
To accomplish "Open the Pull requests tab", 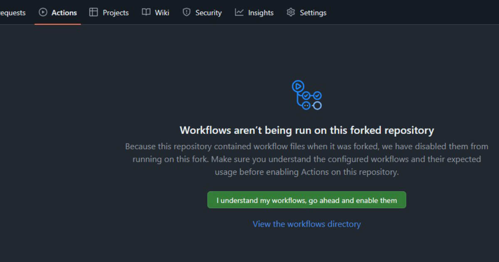I will tap(12, 13).
